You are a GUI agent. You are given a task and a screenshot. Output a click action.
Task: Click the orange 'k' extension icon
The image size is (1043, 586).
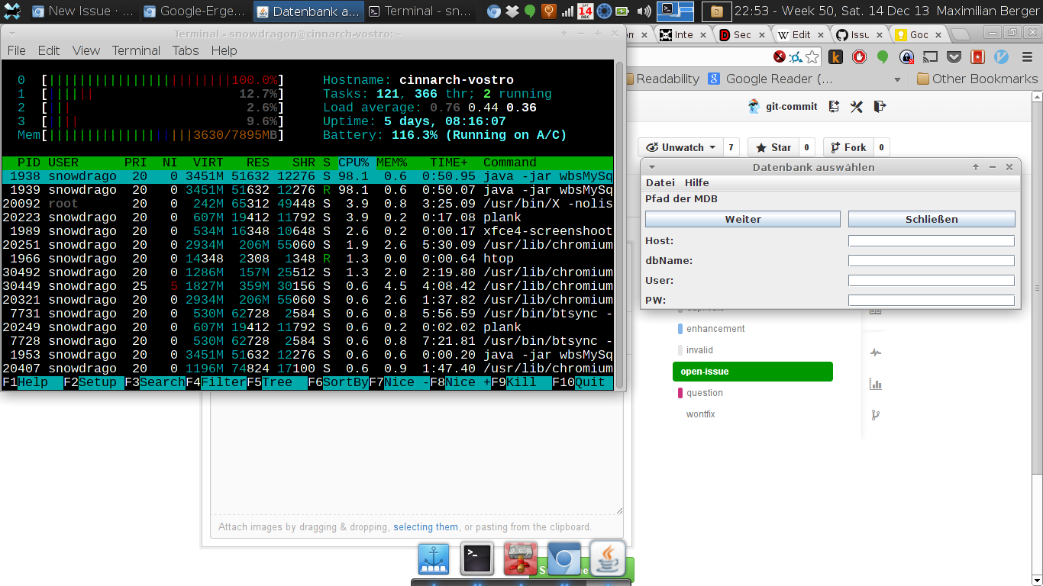point(836,57)
